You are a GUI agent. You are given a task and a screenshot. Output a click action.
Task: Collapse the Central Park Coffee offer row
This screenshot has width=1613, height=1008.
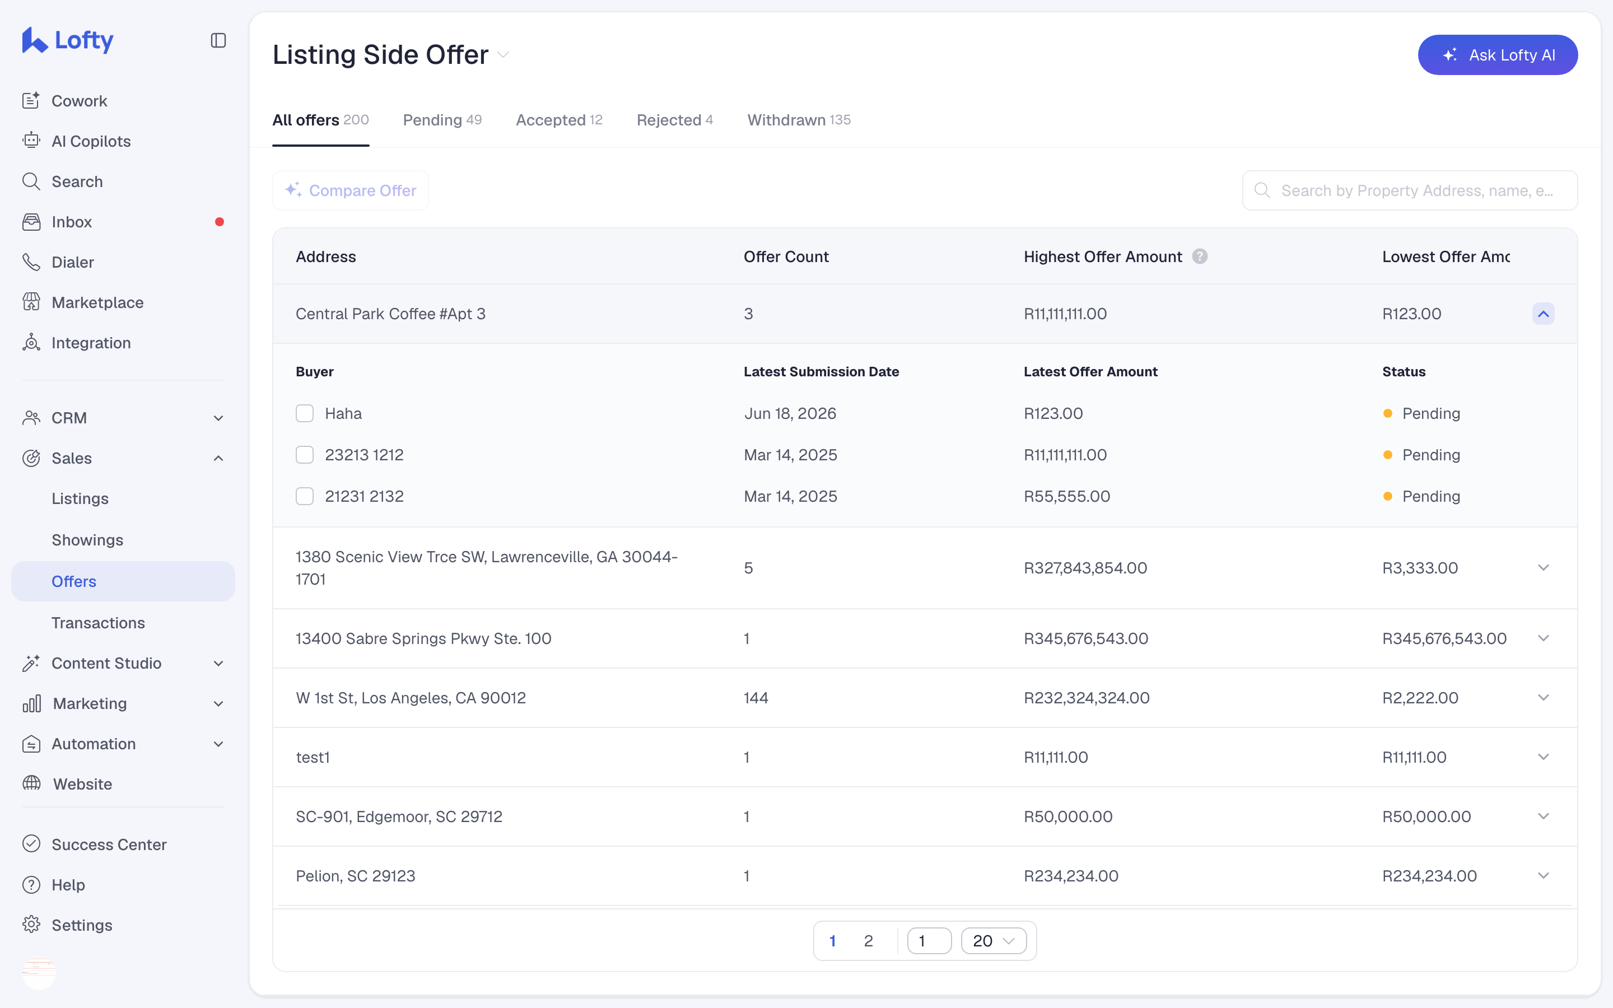[1543, 314]
